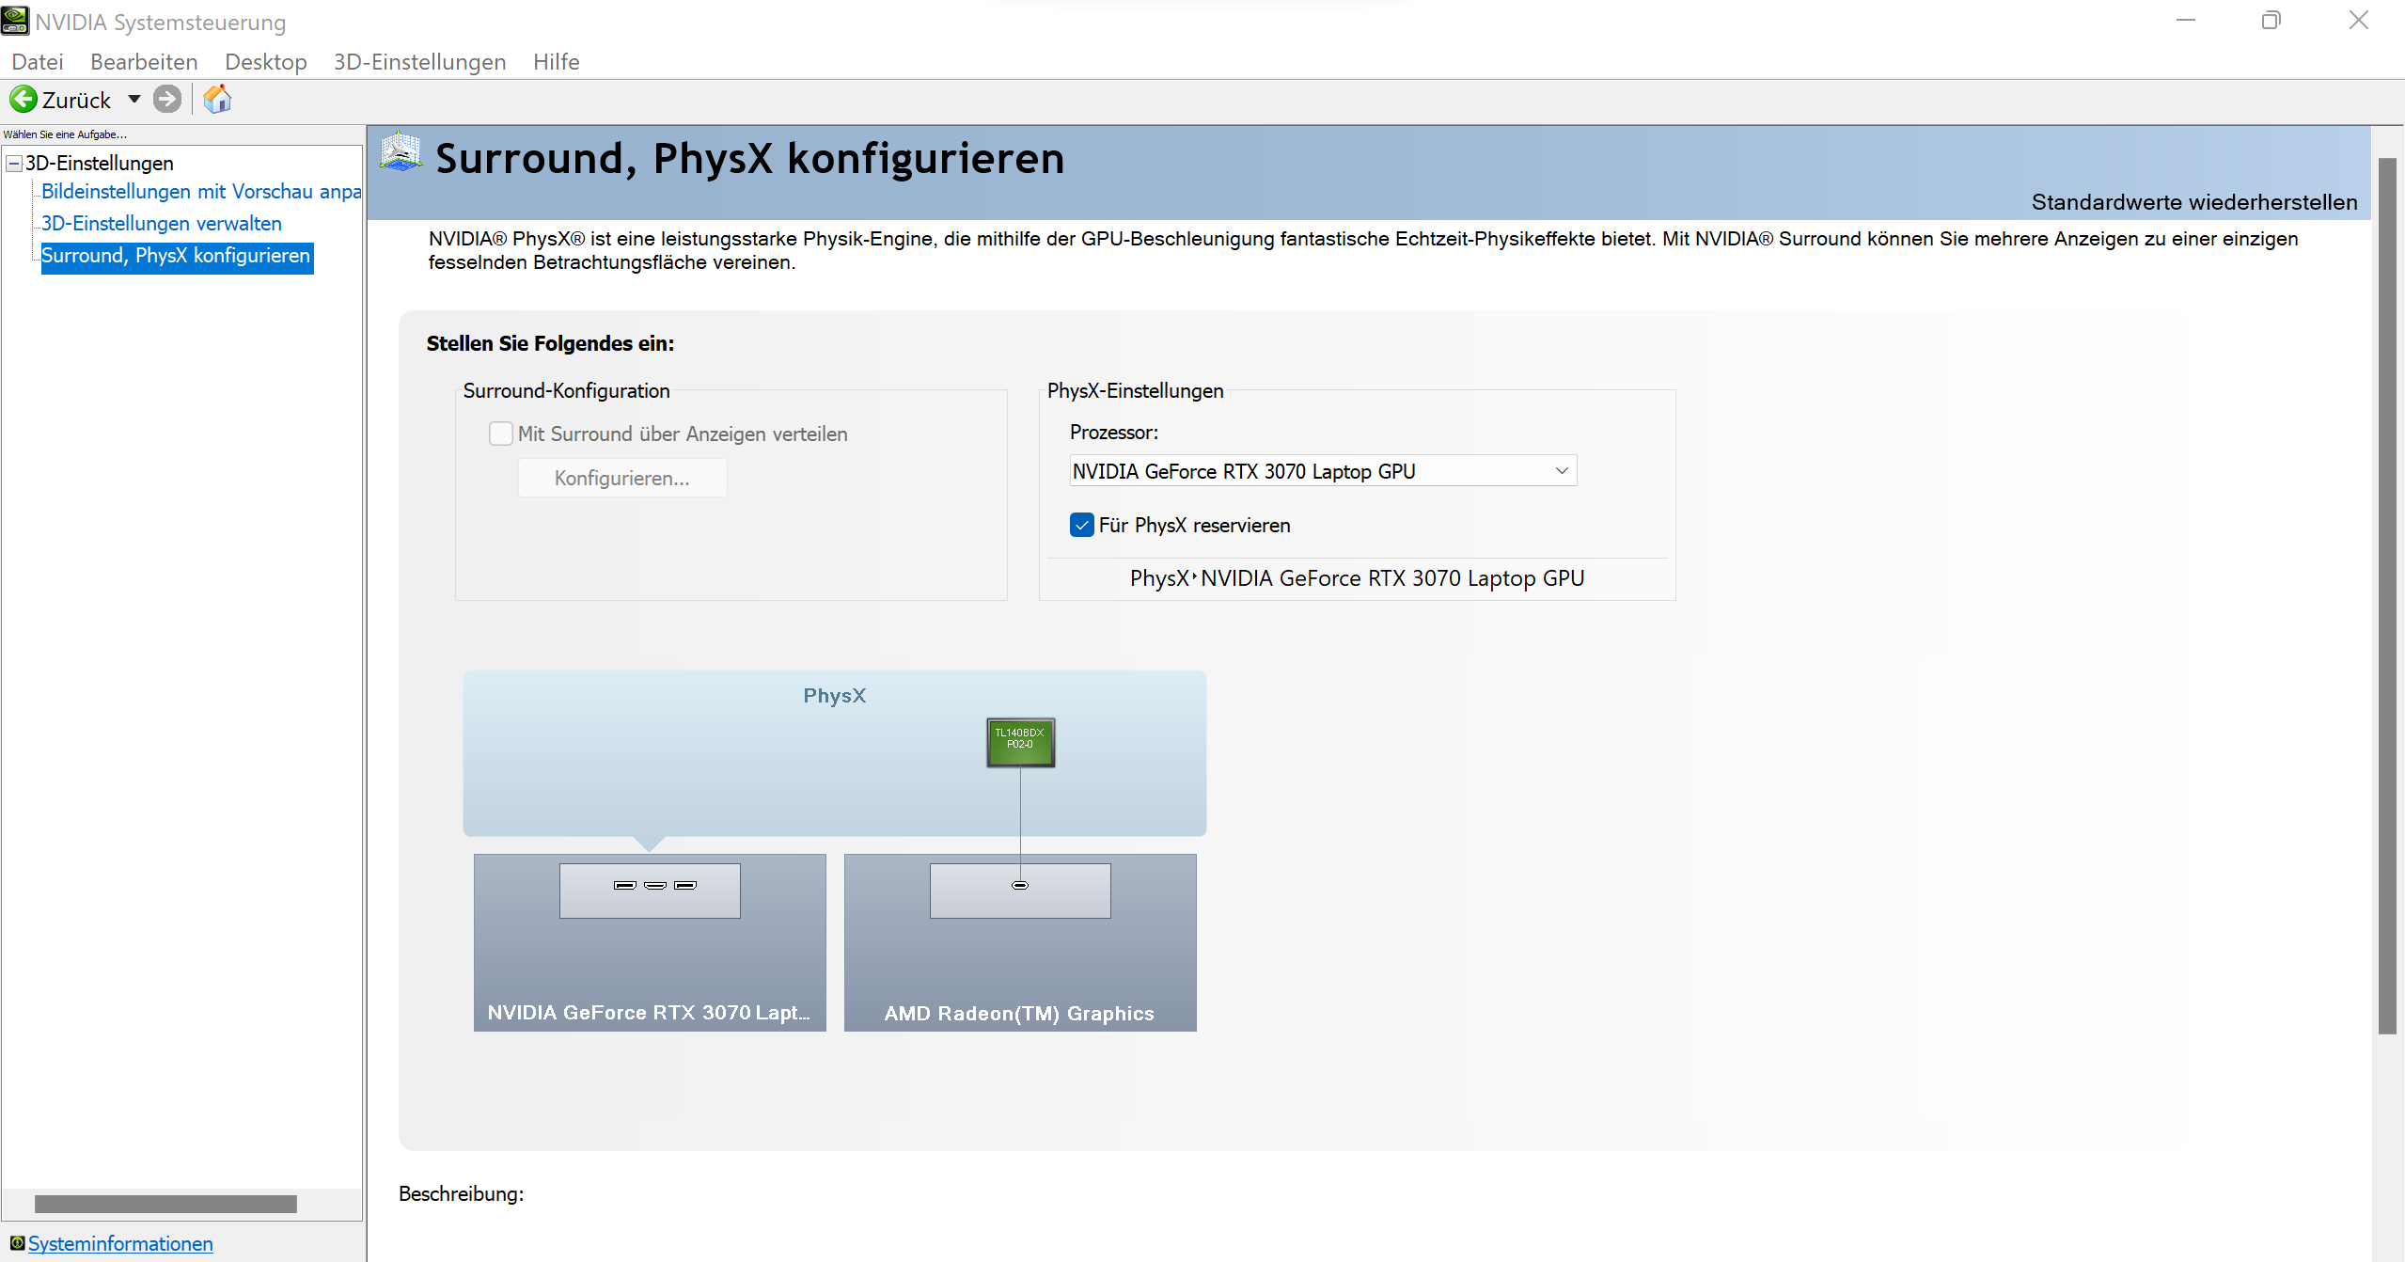Click the NVIDIA app icon in title bar
The width and height of the screenshot is (2405, 1262).
[15, 21]
